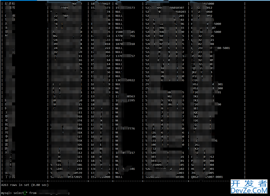Click the 'from' keyword in the query
Viewport: 270px width, 196px height.
coord(33,193)
